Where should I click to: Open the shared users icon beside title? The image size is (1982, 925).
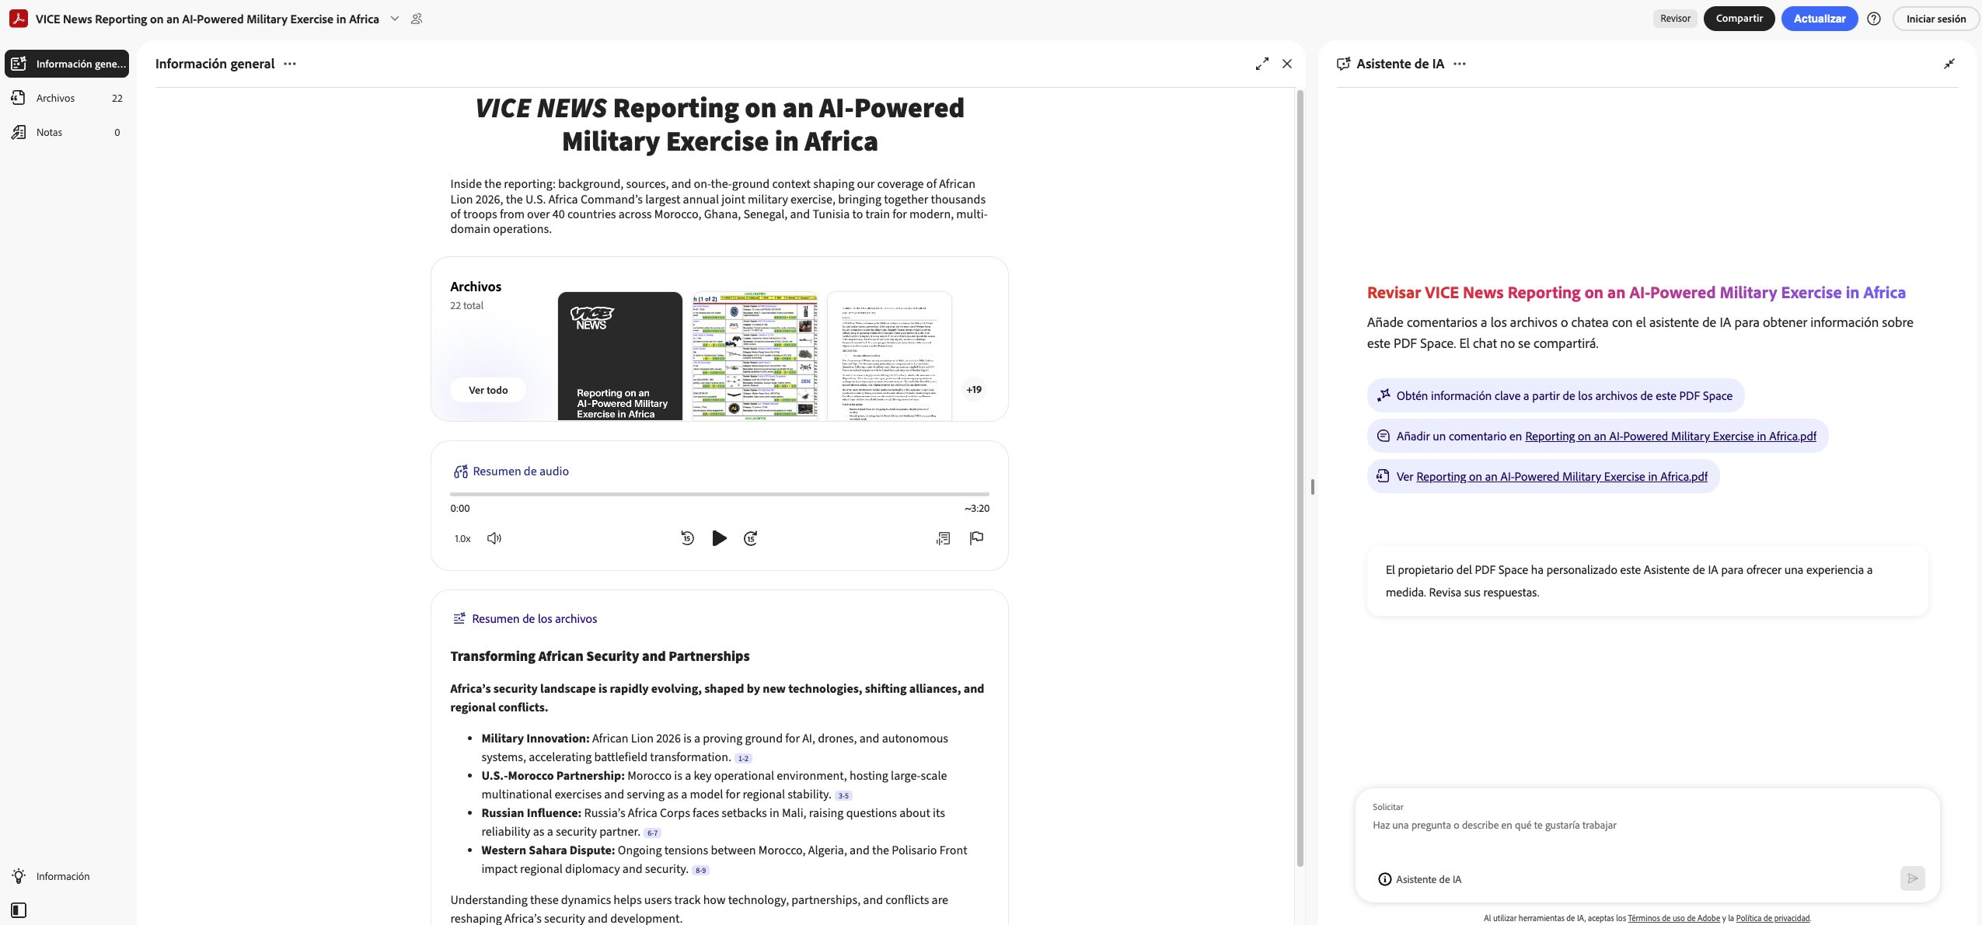tap(417, 19)
